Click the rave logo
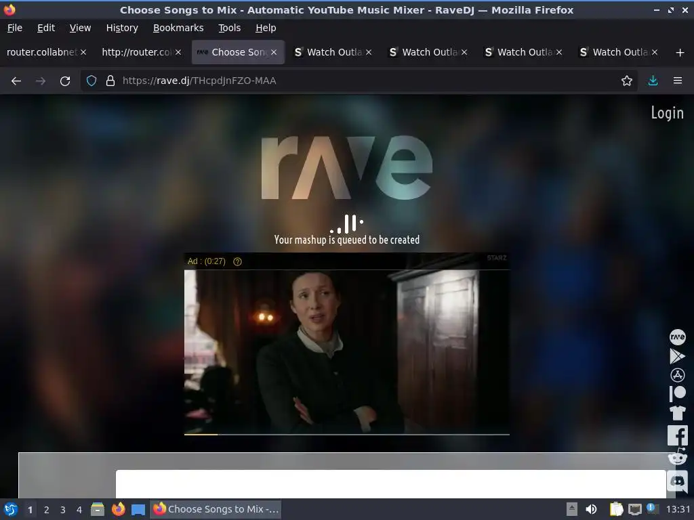The height and width of the screenshot is (520, 694). point(346,167)
